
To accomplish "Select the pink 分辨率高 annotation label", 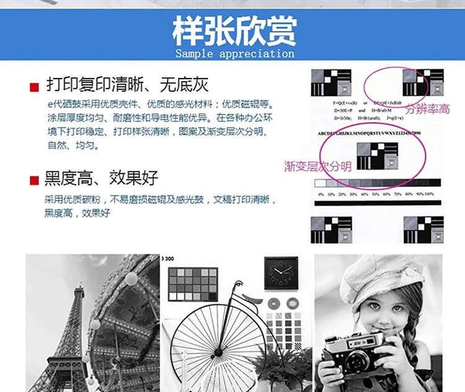I will [428, 109].
